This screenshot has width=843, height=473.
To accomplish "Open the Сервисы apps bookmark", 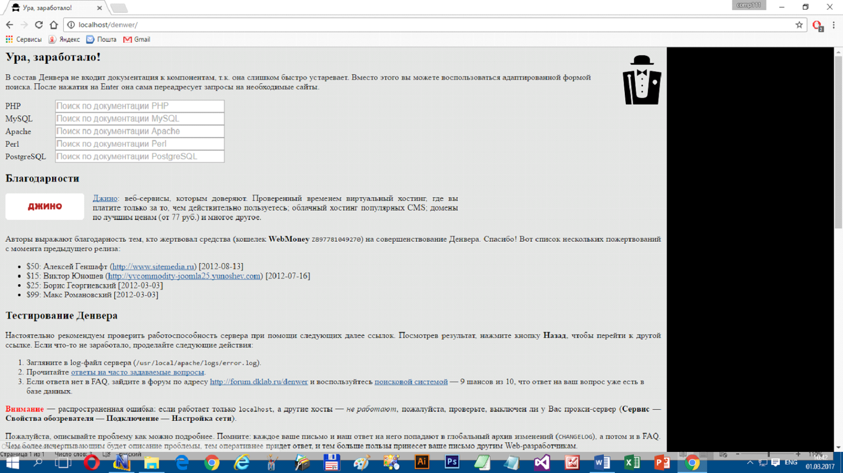I will (23, 40).
